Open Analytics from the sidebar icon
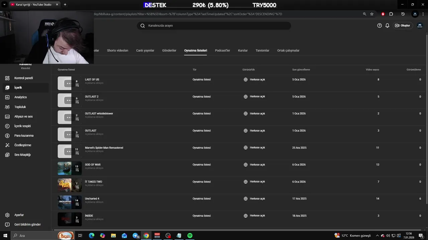Viewport: 428px width, 240px height. (x=7, y=97)
